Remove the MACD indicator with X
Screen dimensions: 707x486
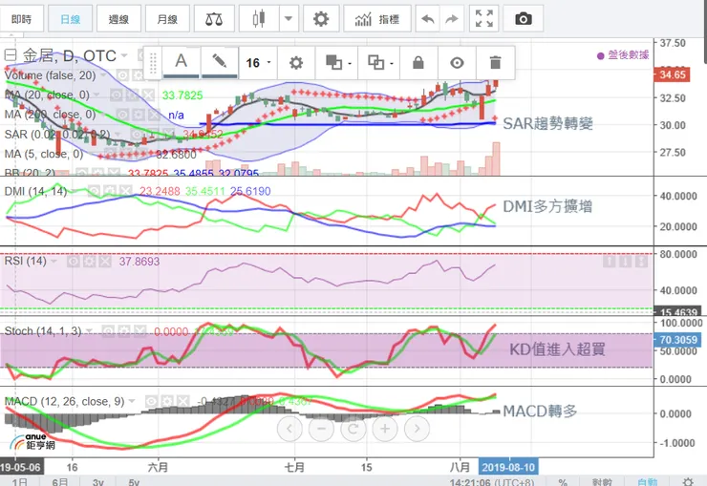pos(183,401)
